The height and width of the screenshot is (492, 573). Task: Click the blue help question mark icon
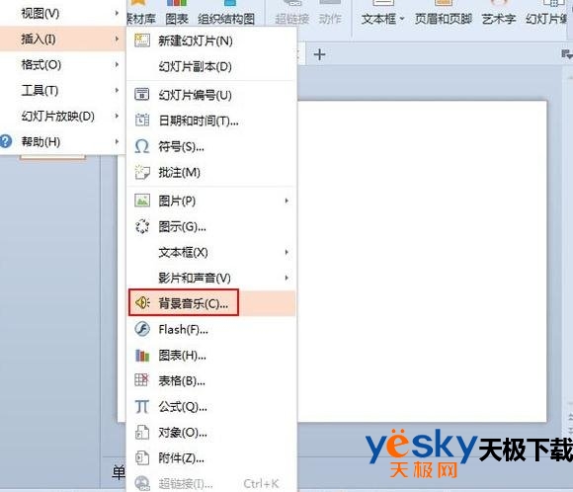coord(6,141)
